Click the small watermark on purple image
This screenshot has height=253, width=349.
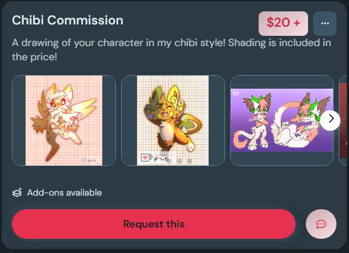pos(236,94)
